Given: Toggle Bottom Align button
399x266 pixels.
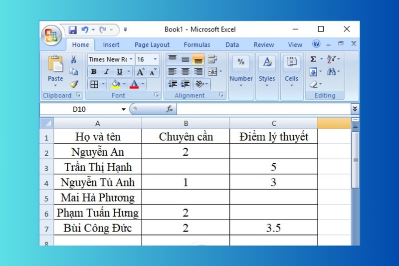Looking at the screenshot, I should [198, 59].
